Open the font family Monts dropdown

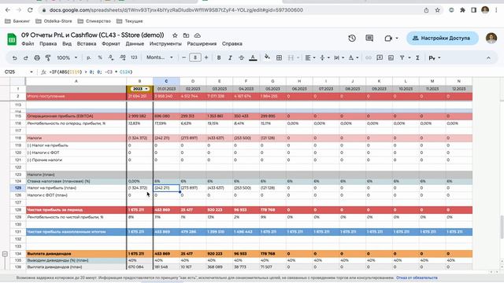pyautogui.click(x=159, y=57)
